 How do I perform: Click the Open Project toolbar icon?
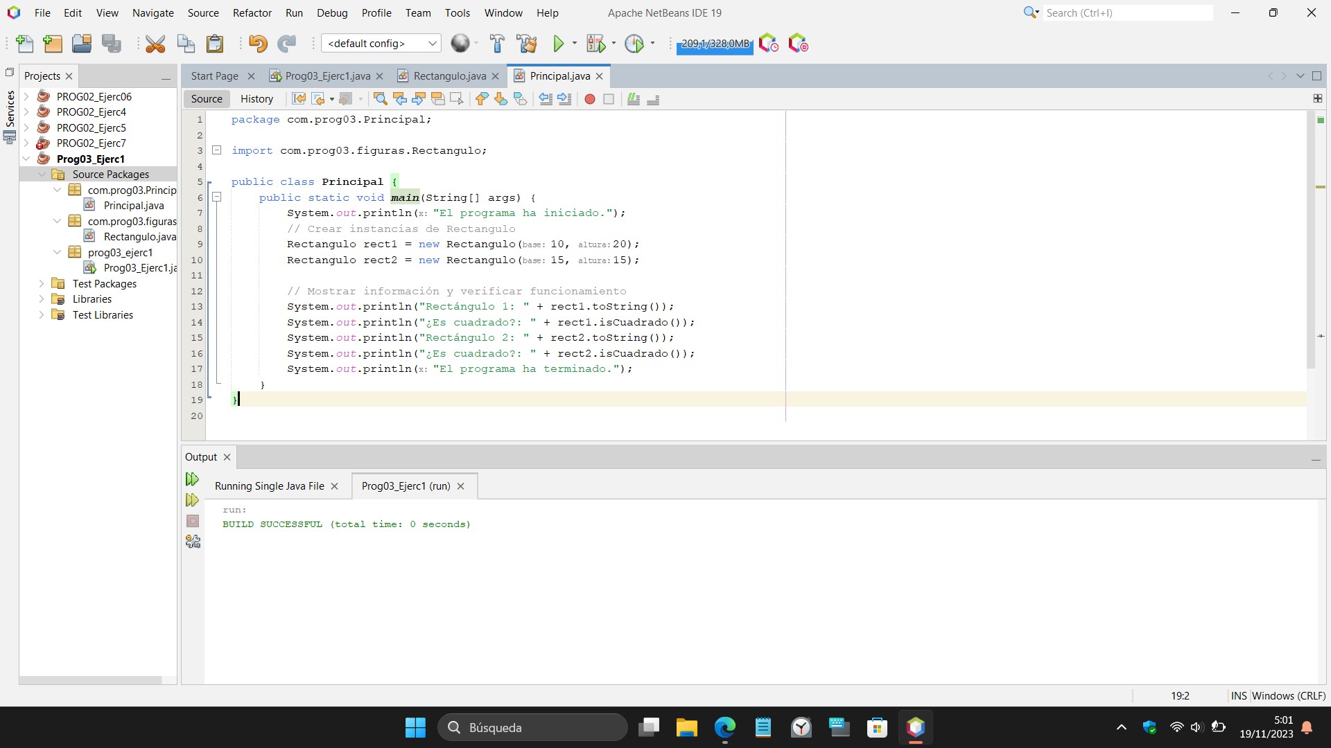pyautogui.click(x=82, y=44)
